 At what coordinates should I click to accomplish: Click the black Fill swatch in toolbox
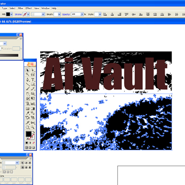pyautogui.click(x=28, y=134)
